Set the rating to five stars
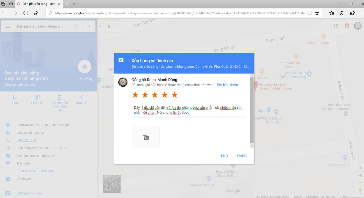The height and width of the screenshot is (198, 364). [x=174, y=95]
